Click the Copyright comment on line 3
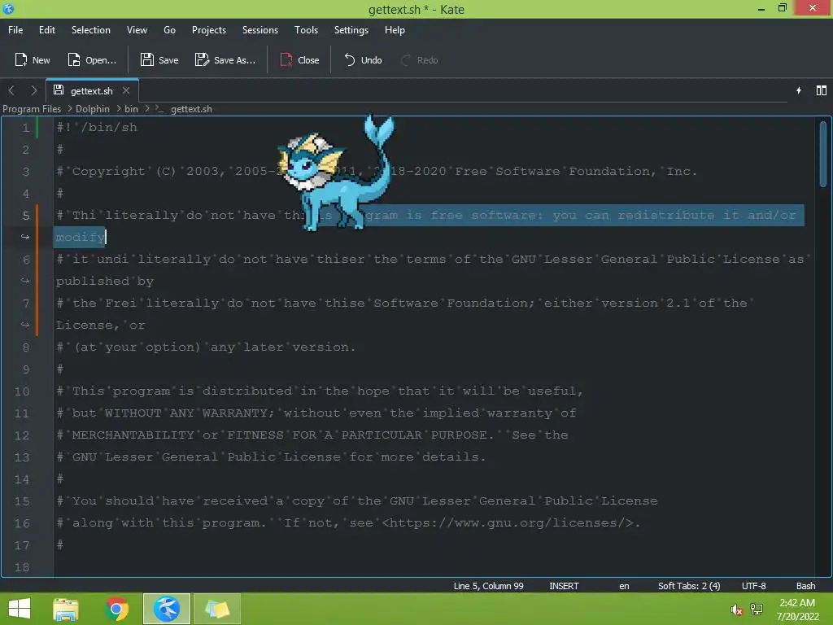 (x=377, y=171)
